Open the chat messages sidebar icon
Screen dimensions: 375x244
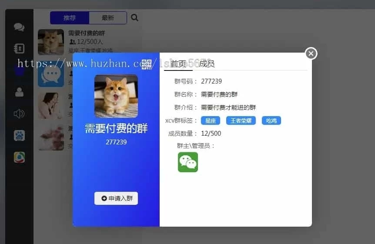point(19,27)
